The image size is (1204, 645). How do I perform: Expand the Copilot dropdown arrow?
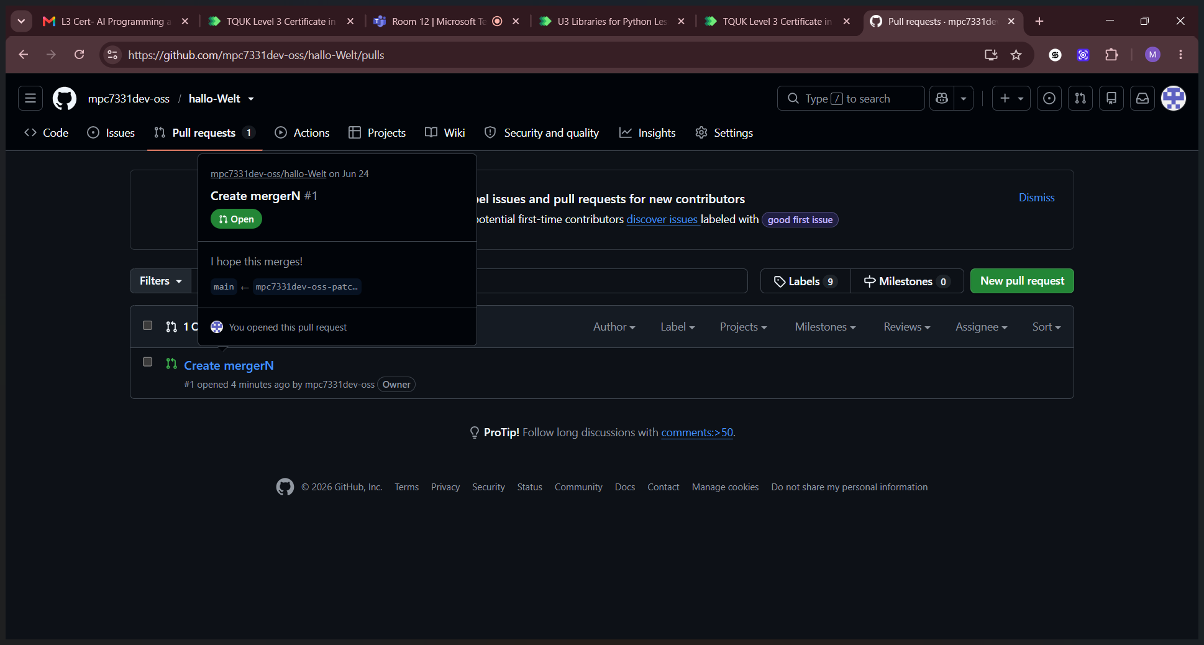964,98
